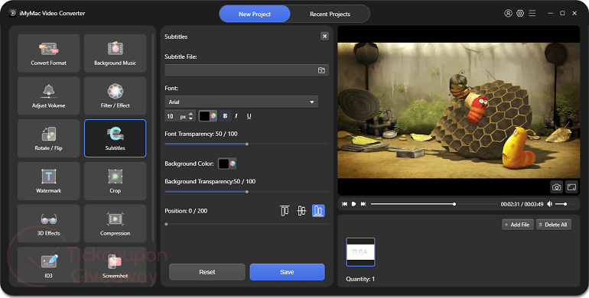
Task: Click the Position slider track
Action: click(247, 224)
